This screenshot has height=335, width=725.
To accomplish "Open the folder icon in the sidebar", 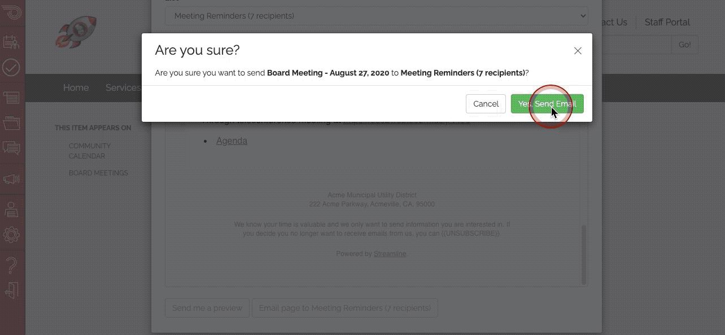I will (11, 122).
